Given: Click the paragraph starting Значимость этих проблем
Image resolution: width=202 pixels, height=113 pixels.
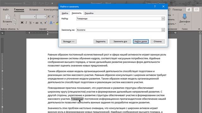Looking at the screenshot, I should point(105,110).
